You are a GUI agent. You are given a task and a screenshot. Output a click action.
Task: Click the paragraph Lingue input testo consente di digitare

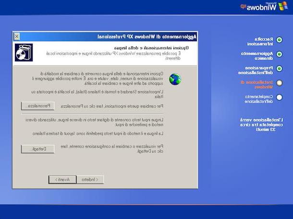94,122
